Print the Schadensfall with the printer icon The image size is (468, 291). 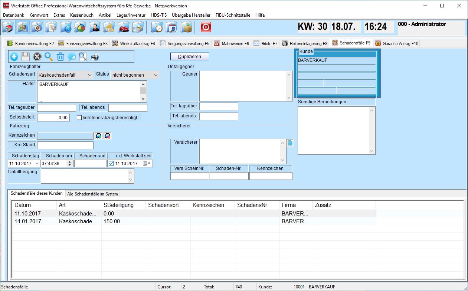tap(95, 57)
